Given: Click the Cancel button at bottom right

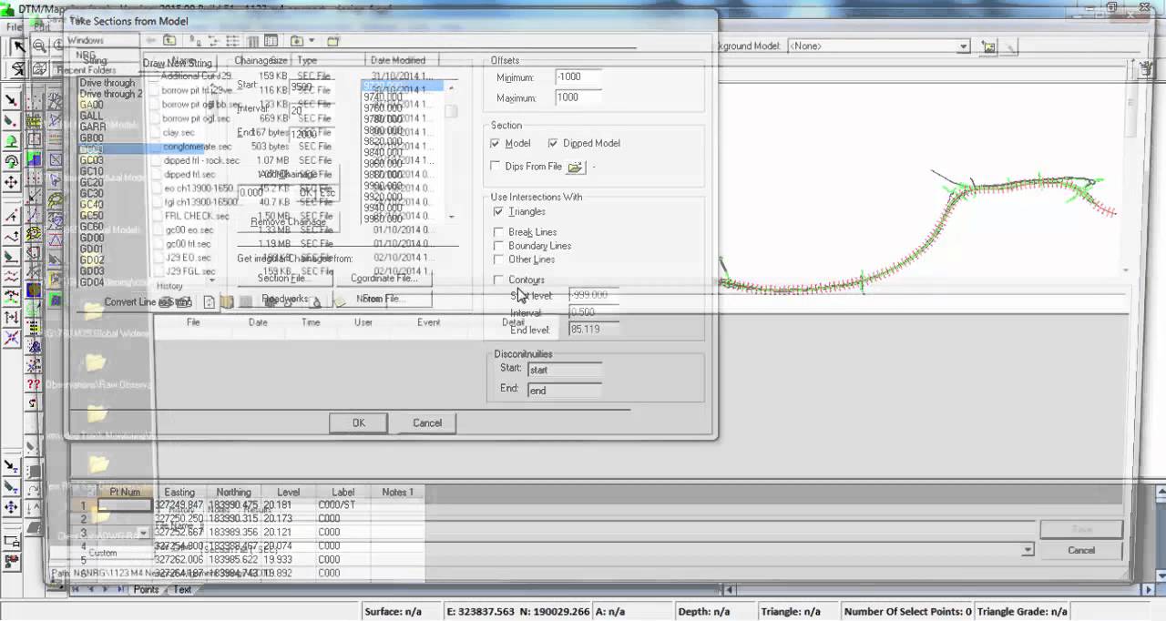Looking at the screenshot, I should tap(1081, 550).
